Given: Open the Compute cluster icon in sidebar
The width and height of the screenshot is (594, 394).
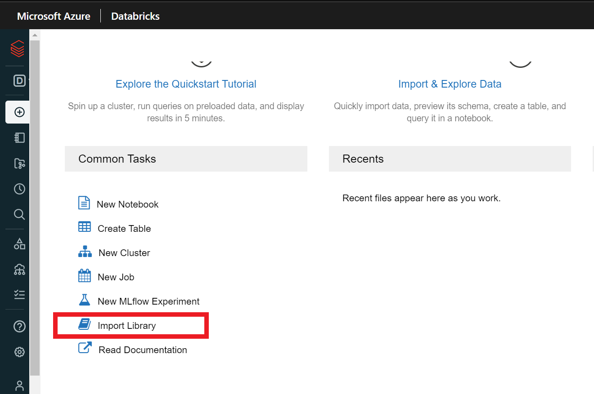Looking at the screenshot, I should [19, 269].
